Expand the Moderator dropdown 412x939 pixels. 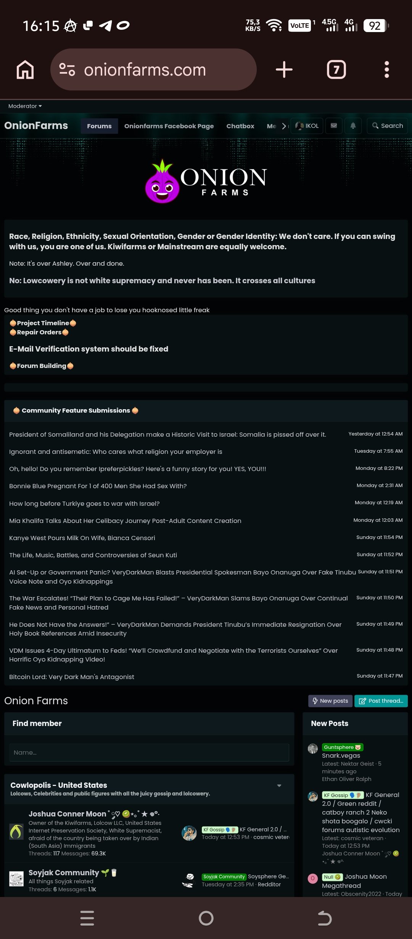[25, 106]
